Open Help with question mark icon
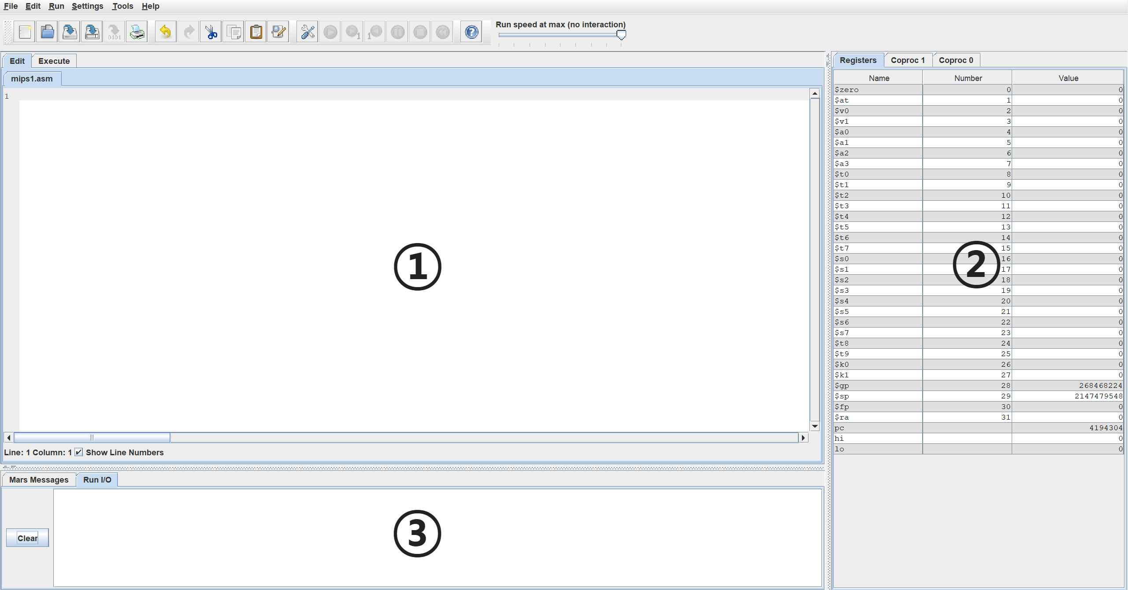The width and height of the screenshot is (1128, 590). coord(471,32)
